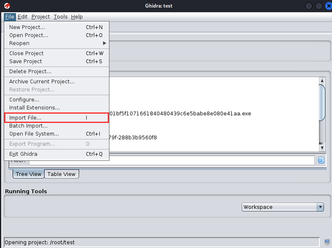Select the .exe file in project tree
The width and height of the screenshot is (332, 248).
click(x=180, y=114)
